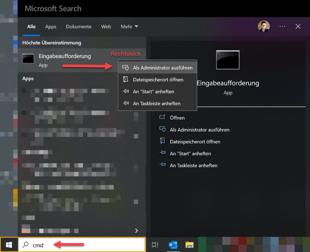The image size is (310, 252).
Task: Select the Dokumente tab
Action: [x=79, y=27]
